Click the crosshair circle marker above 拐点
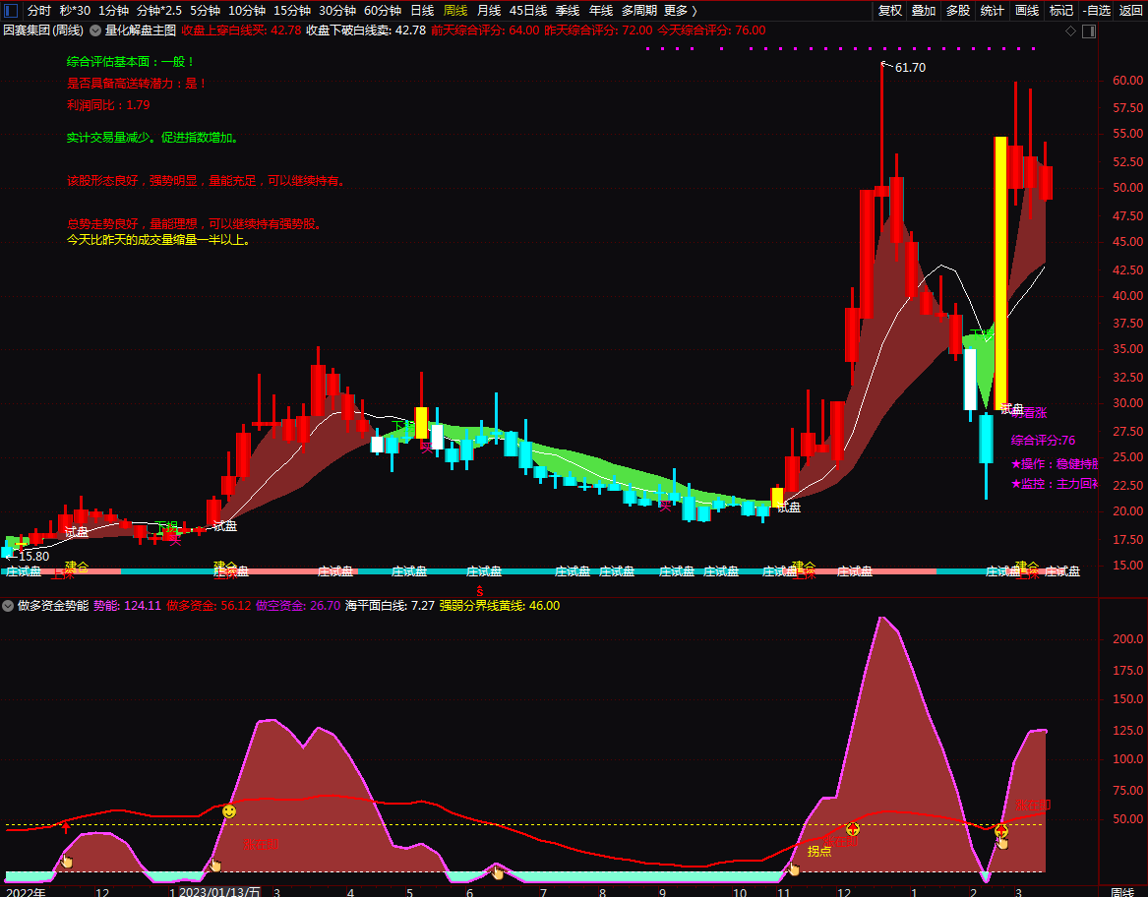The width and height of the screenshot is (1148, 897). (852, 829)
